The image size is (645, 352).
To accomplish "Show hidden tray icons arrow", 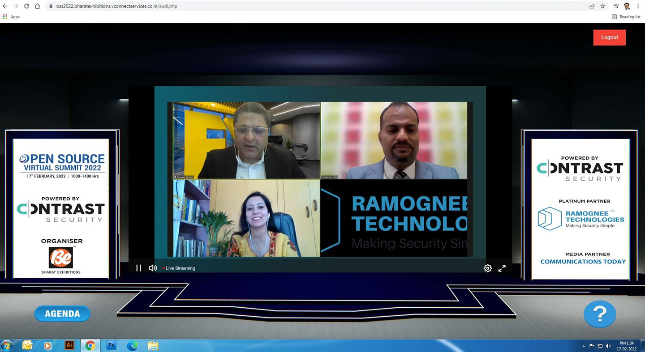I will (584, 346).
